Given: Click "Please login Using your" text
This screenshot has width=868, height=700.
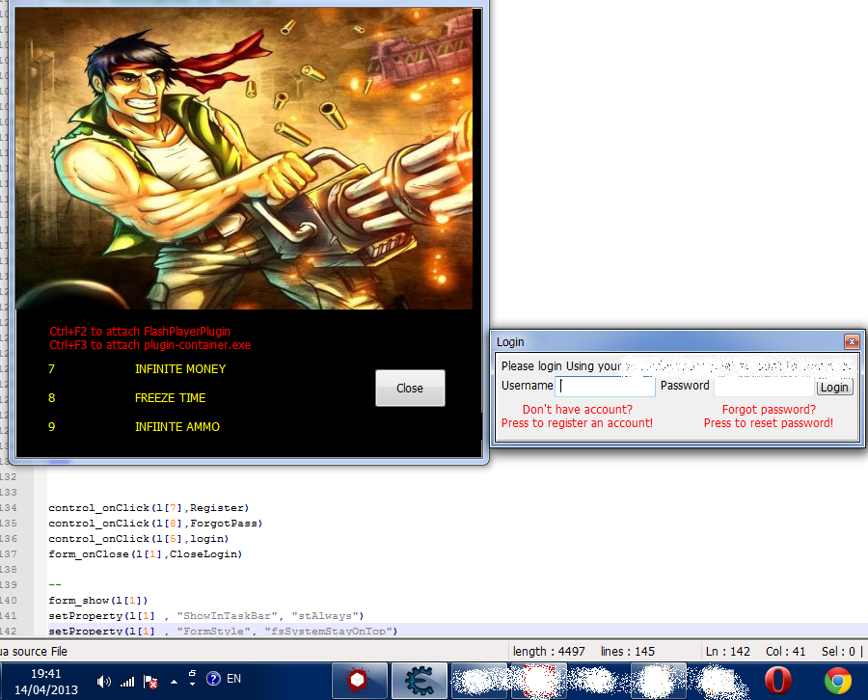Looking at the screenshot, I should 561,366.
